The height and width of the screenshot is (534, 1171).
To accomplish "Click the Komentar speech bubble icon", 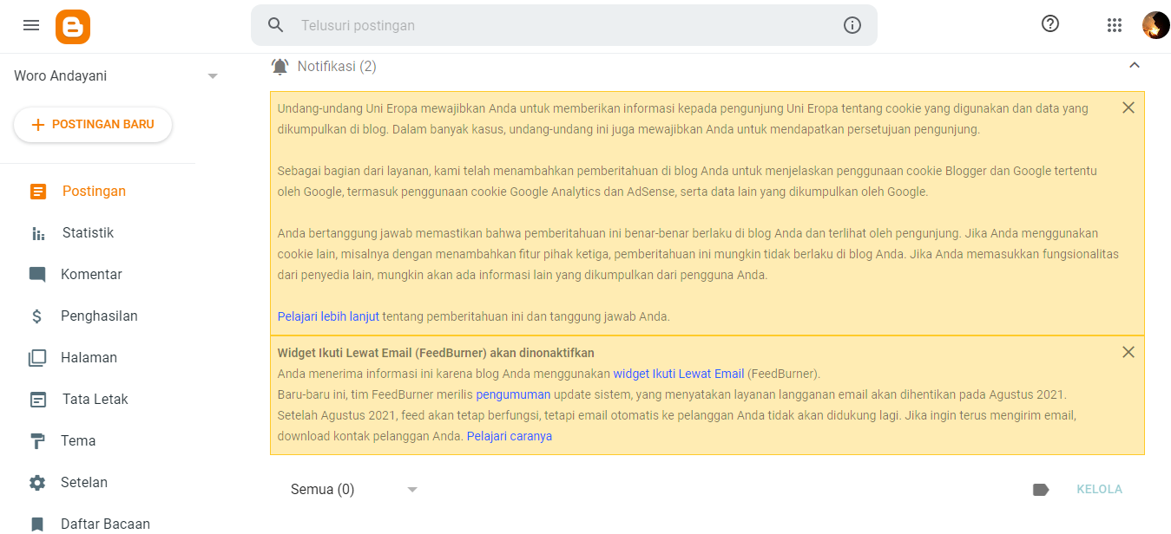I will [x=37, y=275].
